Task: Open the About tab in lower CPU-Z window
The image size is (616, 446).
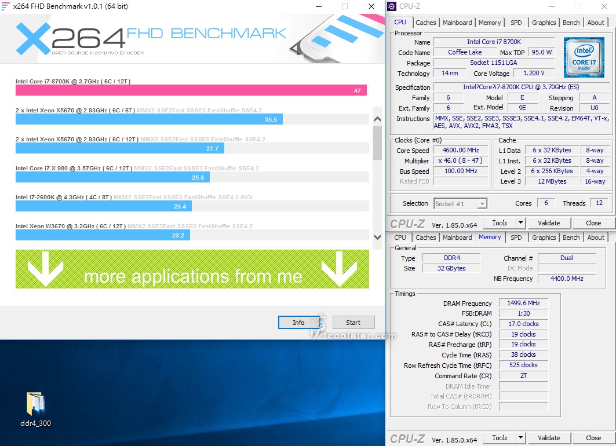Action: (x=596, y=237)
